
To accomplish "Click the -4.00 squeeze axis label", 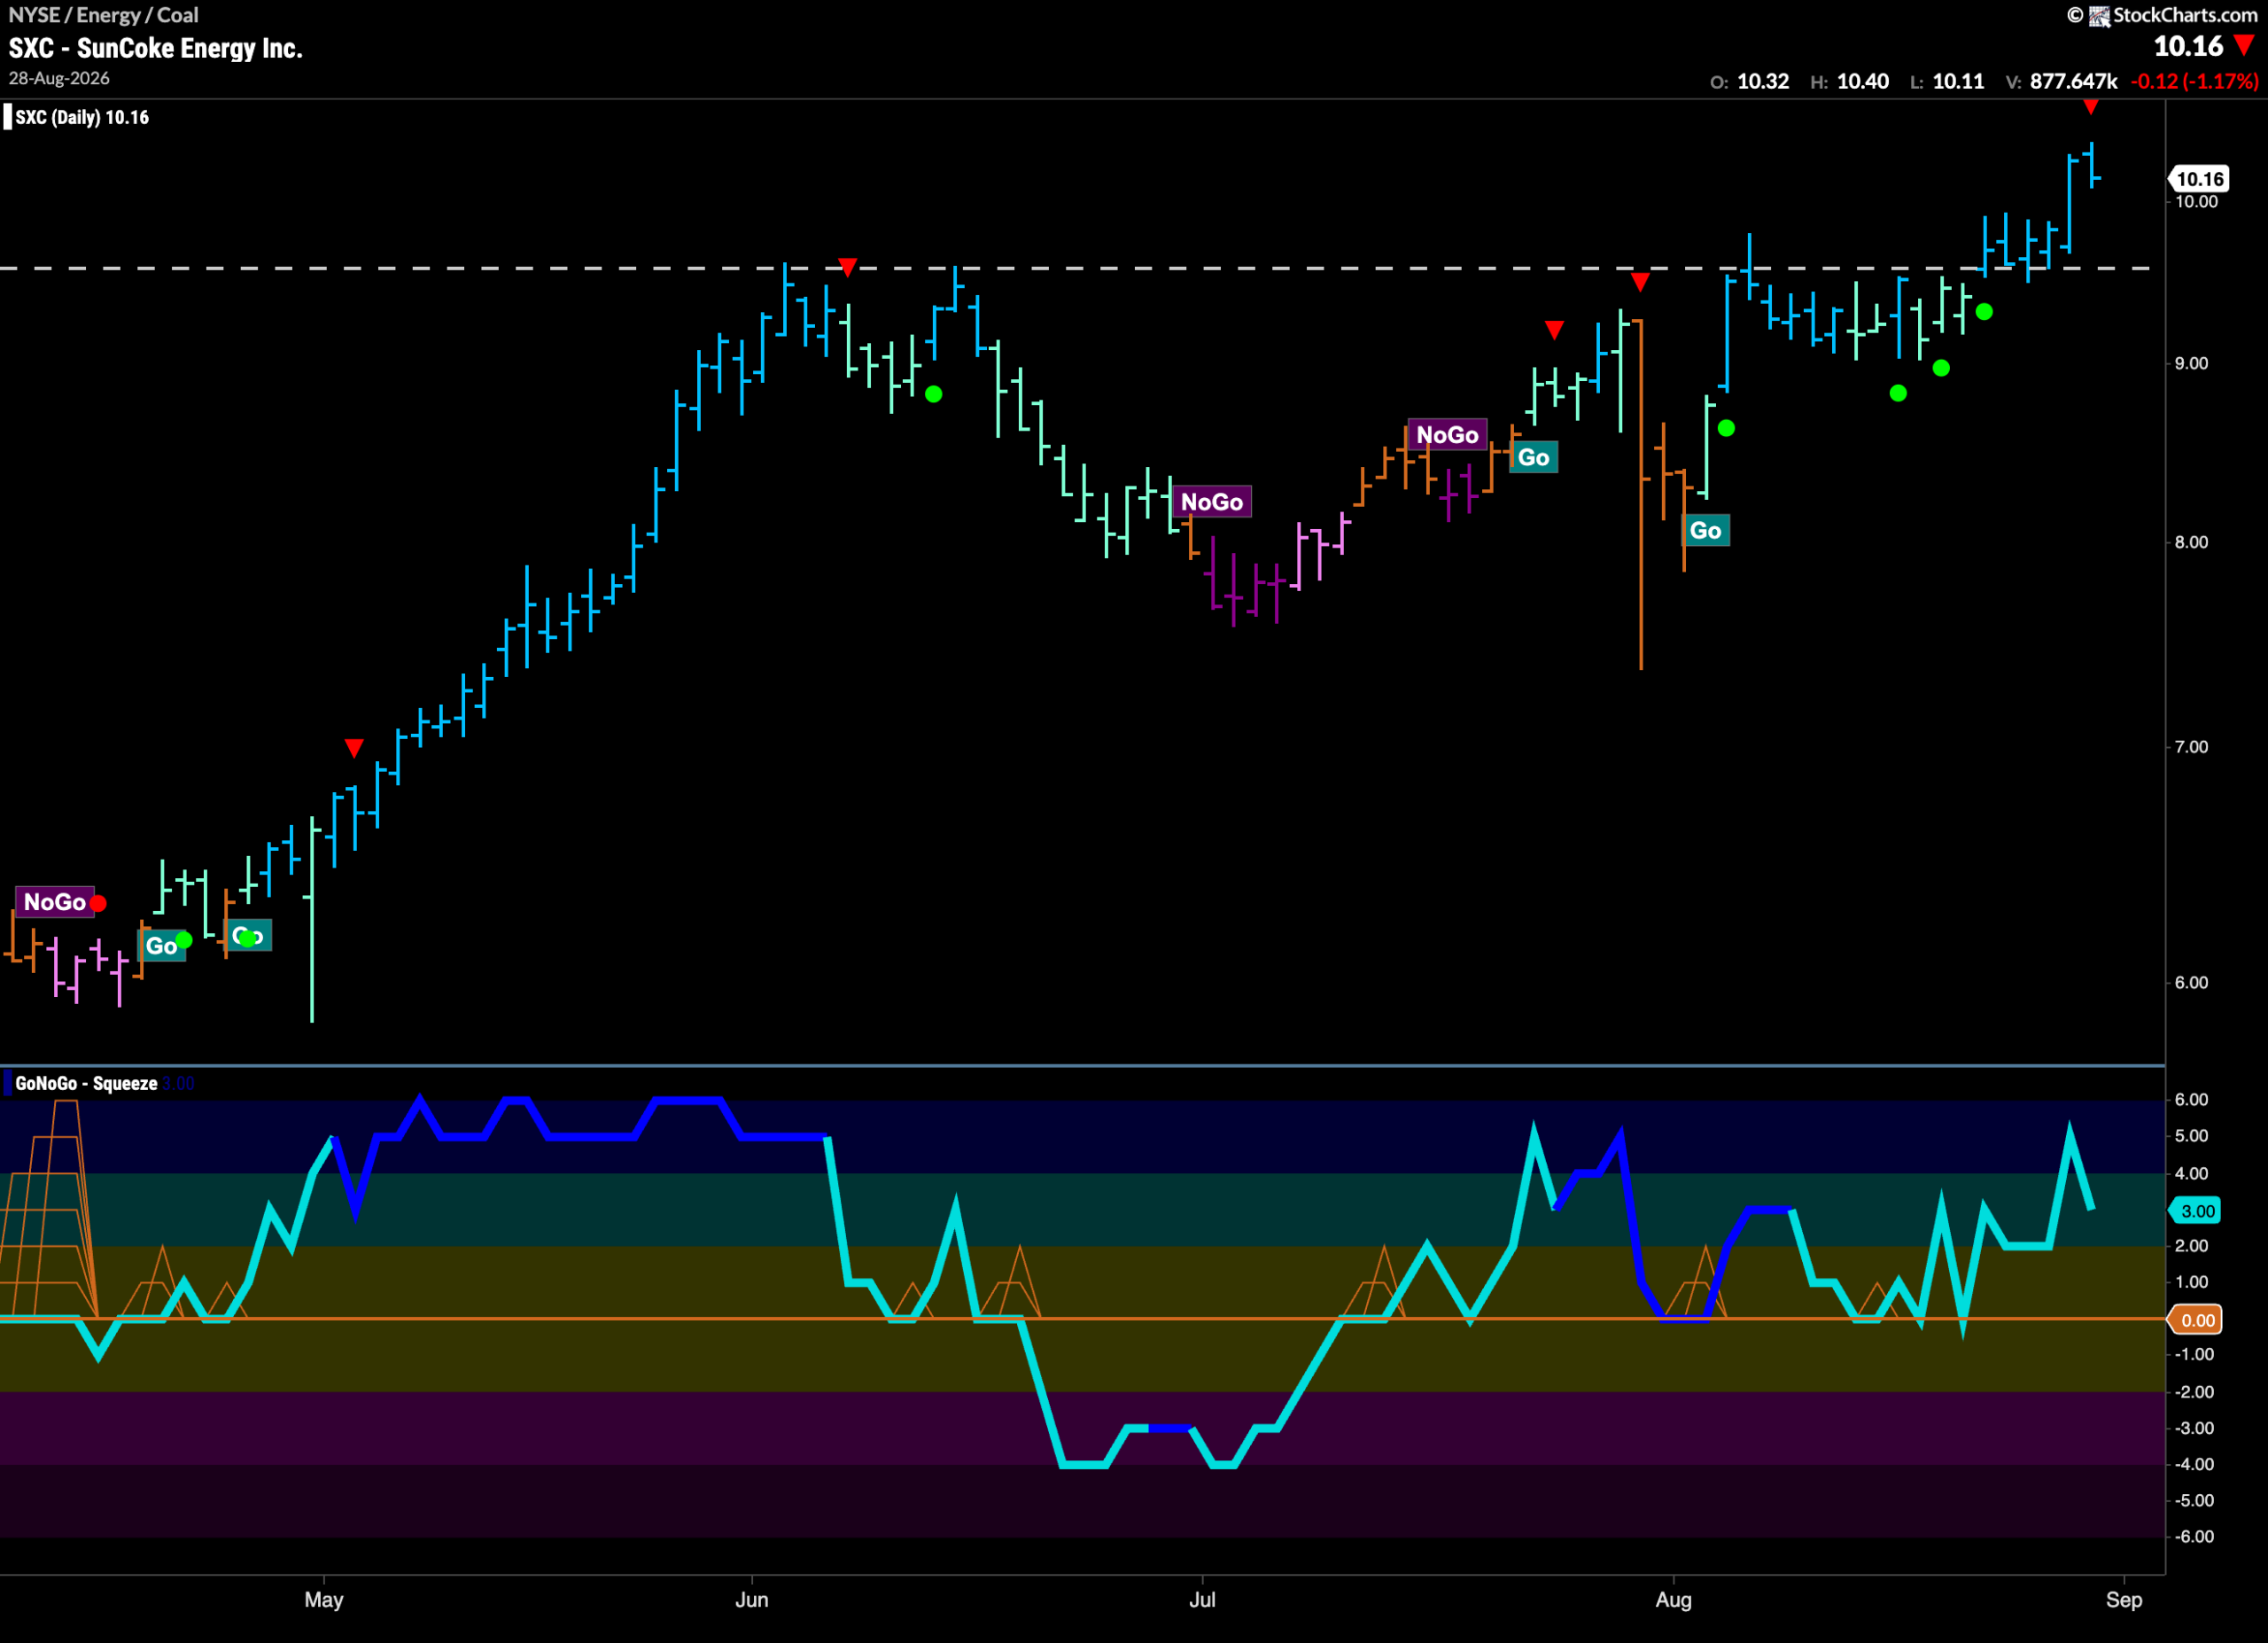I will coord(2194,1465).
